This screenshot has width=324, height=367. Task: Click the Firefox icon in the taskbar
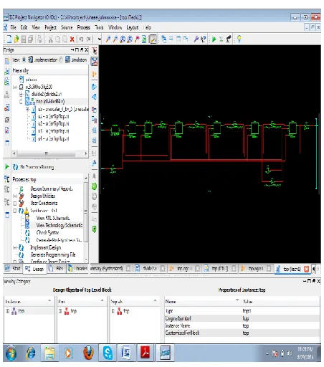coord(88,353)
